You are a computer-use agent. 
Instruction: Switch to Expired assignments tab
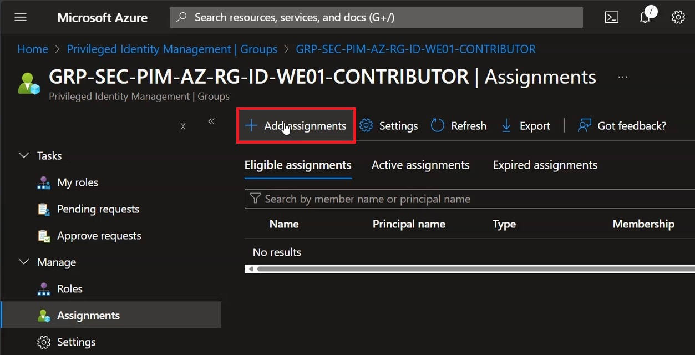545,165
